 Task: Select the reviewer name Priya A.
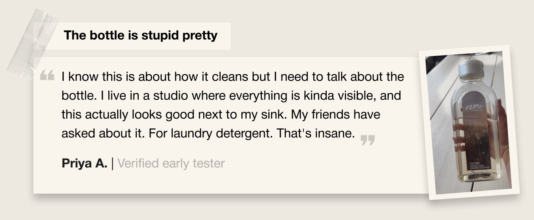pos(85,163)
